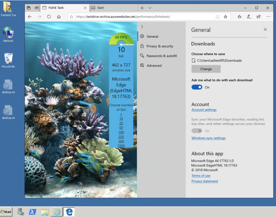Click the forward navigation arrow
The height and width of the screenshot is (217, 276).
point(40,17)
